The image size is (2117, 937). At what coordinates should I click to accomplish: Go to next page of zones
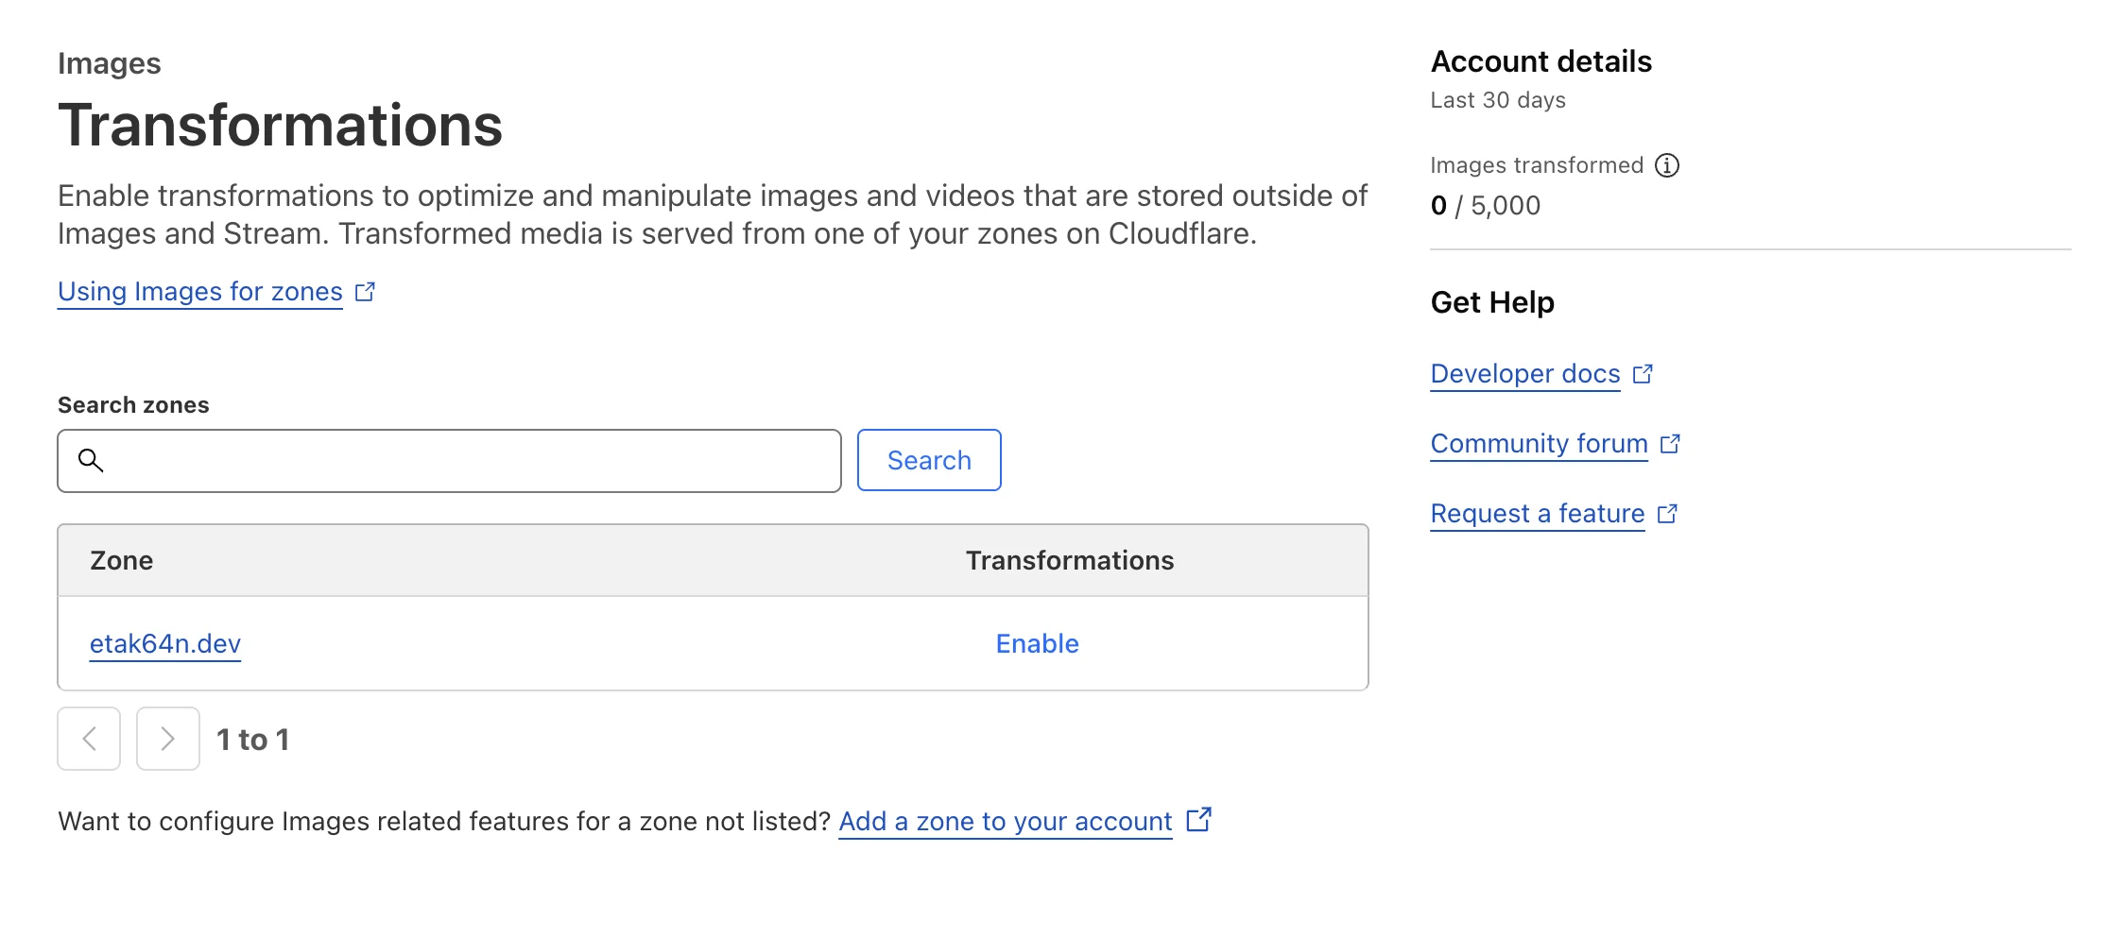pyautogui.click(x=168, y=739)
